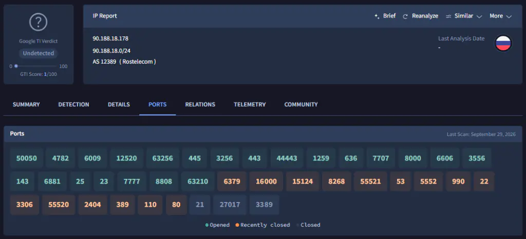The image size is (526, 239).
Task: Click the 90.188.18.0/24 network
Action: pos(111,51)
